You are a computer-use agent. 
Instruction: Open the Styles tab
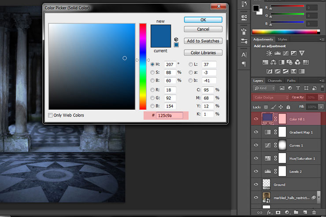tap(282, 39)
